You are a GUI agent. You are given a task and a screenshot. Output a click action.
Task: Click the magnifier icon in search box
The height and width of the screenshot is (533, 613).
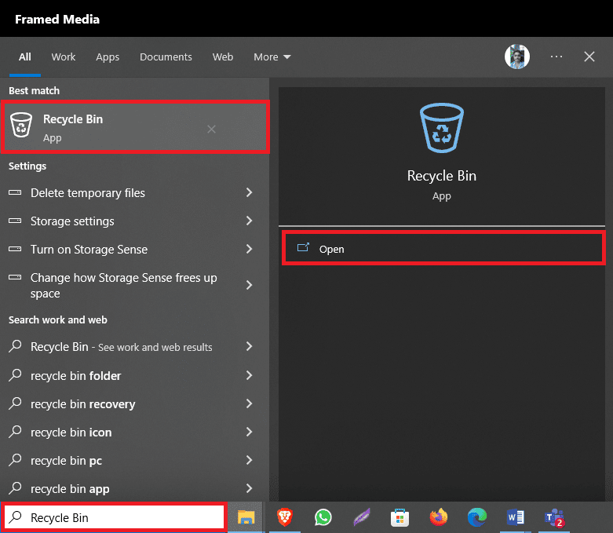coord(15,517)
